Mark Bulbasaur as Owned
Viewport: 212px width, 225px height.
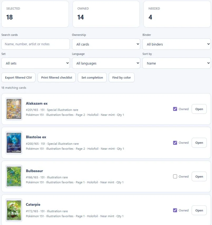[175, 177]
